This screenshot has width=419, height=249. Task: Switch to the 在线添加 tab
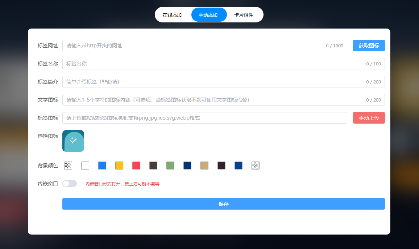tap(171, 14)
